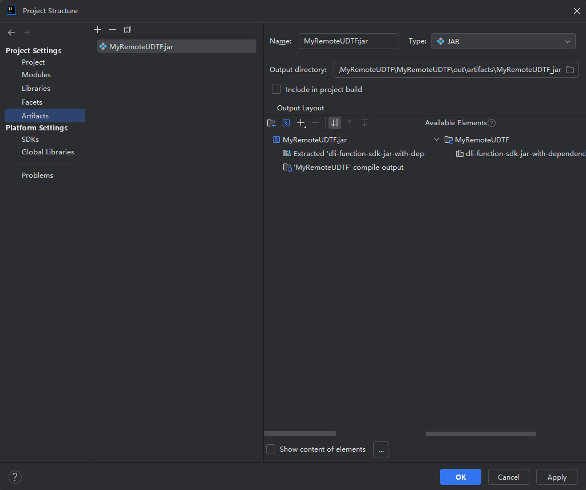586x490 pixels.
Task: Toggle sort elements by names and types
Action: [x=335, y=123]
